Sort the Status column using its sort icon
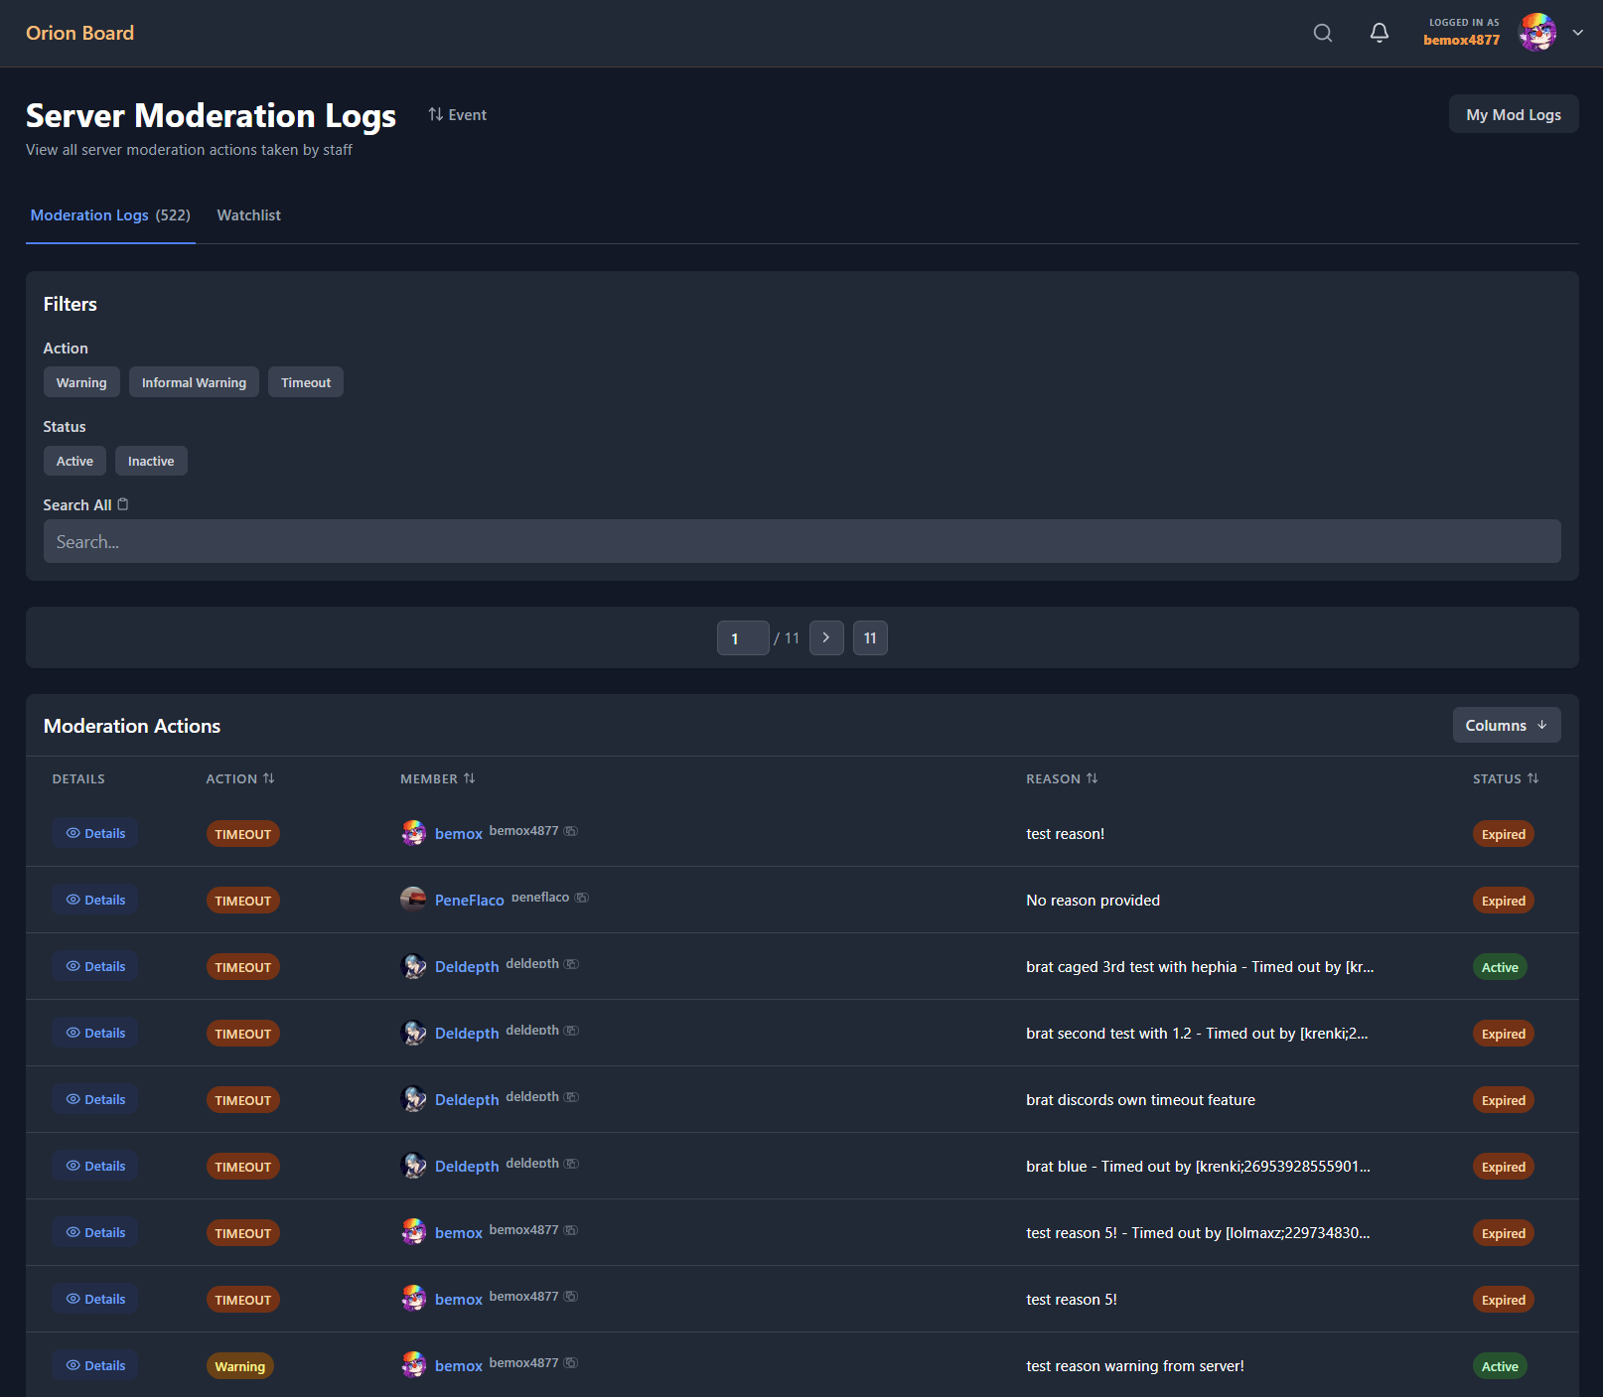The width and height of the screenshot is (1603, 1397). point(1534,778)
